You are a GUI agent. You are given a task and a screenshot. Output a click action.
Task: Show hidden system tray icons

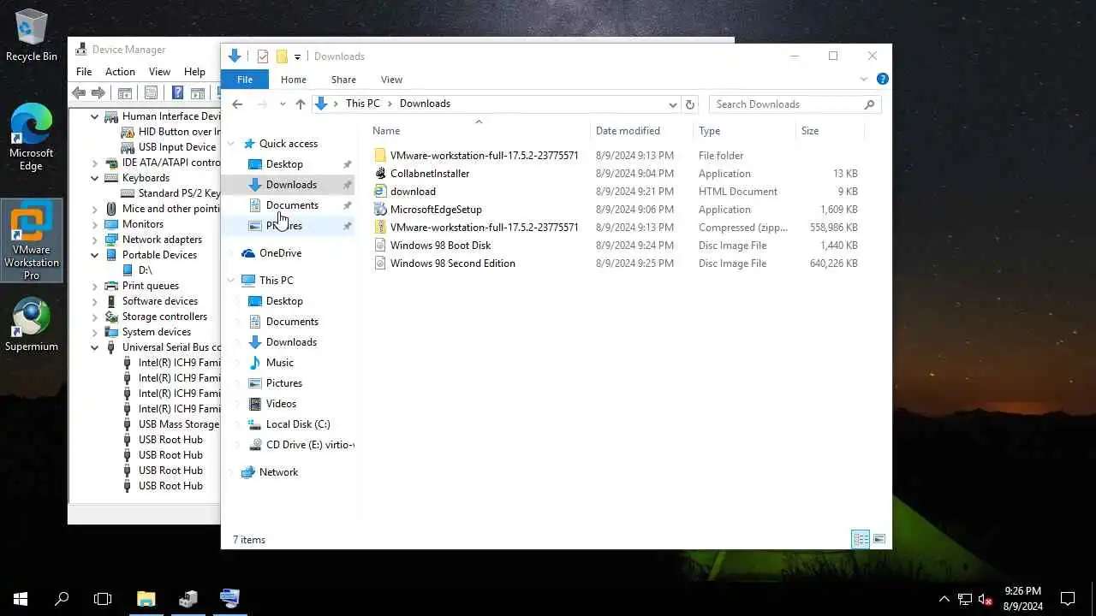944,599
